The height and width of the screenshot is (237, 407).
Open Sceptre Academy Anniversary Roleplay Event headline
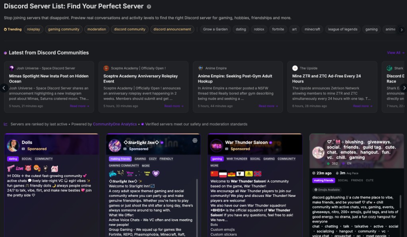(x=140, y=79)
